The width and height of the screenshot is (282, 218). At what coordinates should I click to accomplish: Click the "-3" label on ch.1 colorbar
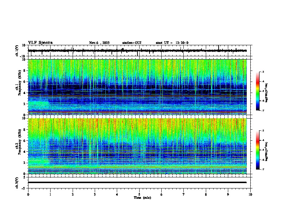coord(262,72)
